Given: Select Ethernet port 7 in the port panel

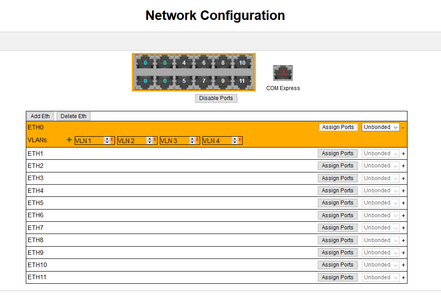Looking at the screenshot, I should (x=203, y=81).
